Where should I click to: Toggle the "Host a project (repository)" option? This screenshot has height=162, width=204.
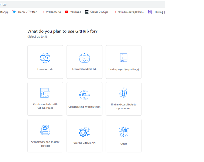[x=124, y=69]
